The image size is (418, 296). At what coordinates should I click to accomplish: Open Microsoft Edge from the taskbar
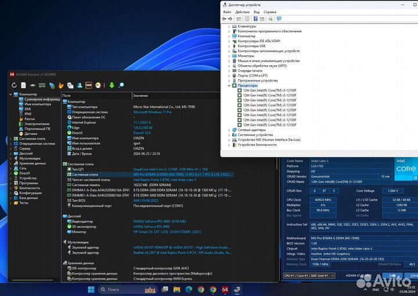click(x=189, y=290)
